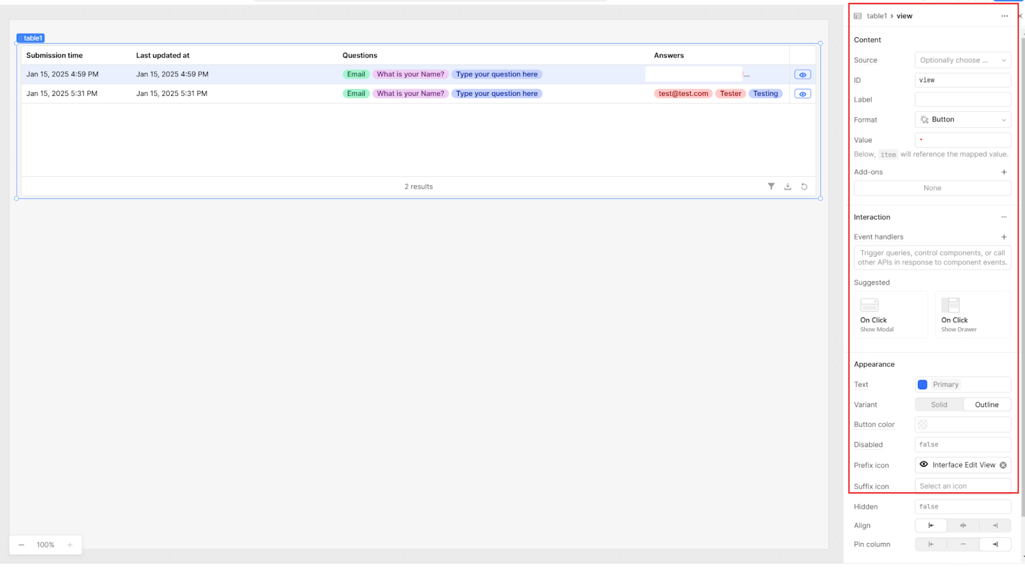The width and height of the screenshot is (1025, 568).
Task: Remove the Interface Edit View prefix icon
Action: pos(1003,465)
